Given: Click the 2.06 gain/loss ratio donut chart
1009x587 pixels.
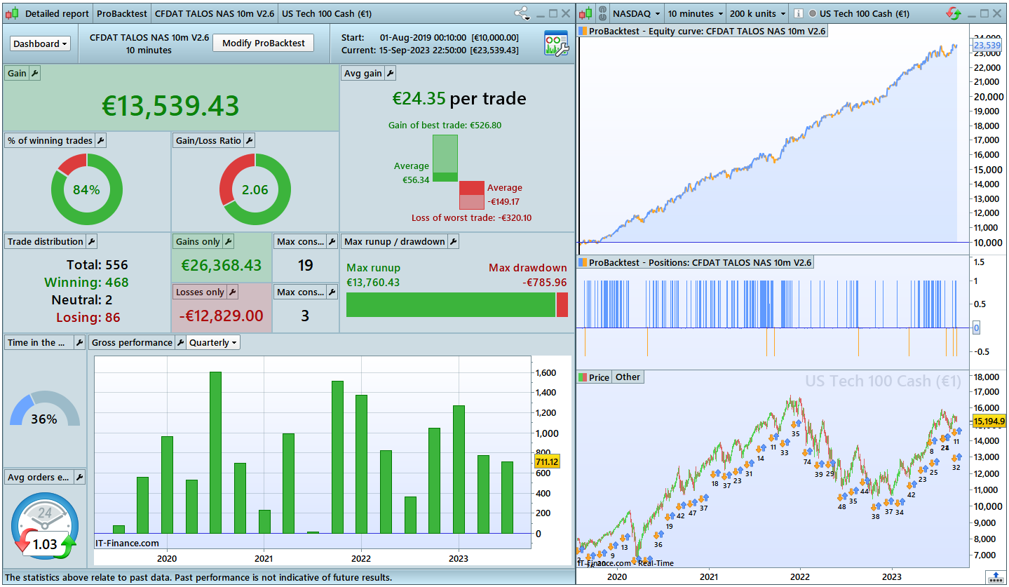Looking at the screenshot, I should (x=255, y=189).
